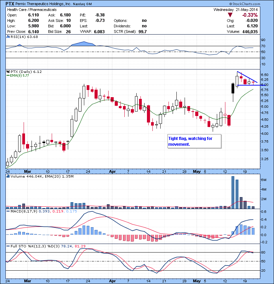Click the MACD histogram value 0.175

coord(72,211)
